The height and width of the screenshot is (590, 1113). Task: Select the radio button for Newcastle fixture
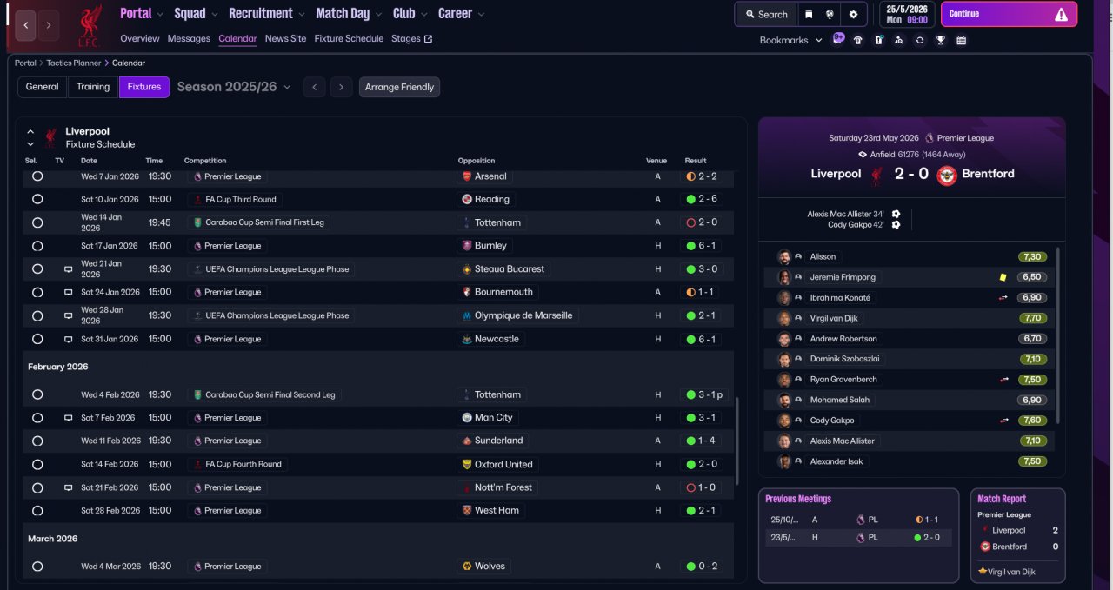click(x=37, y=339)
